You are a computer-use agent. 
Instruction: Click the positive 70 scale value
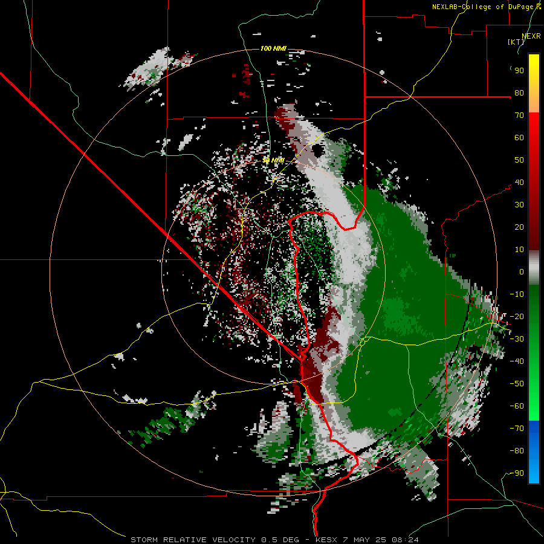point(519,115)
